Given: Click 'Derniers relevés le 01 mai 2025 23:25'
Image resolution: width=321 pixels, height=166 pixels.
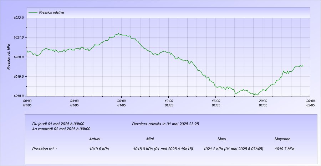Looking at the screenshot, I should 165,124.
